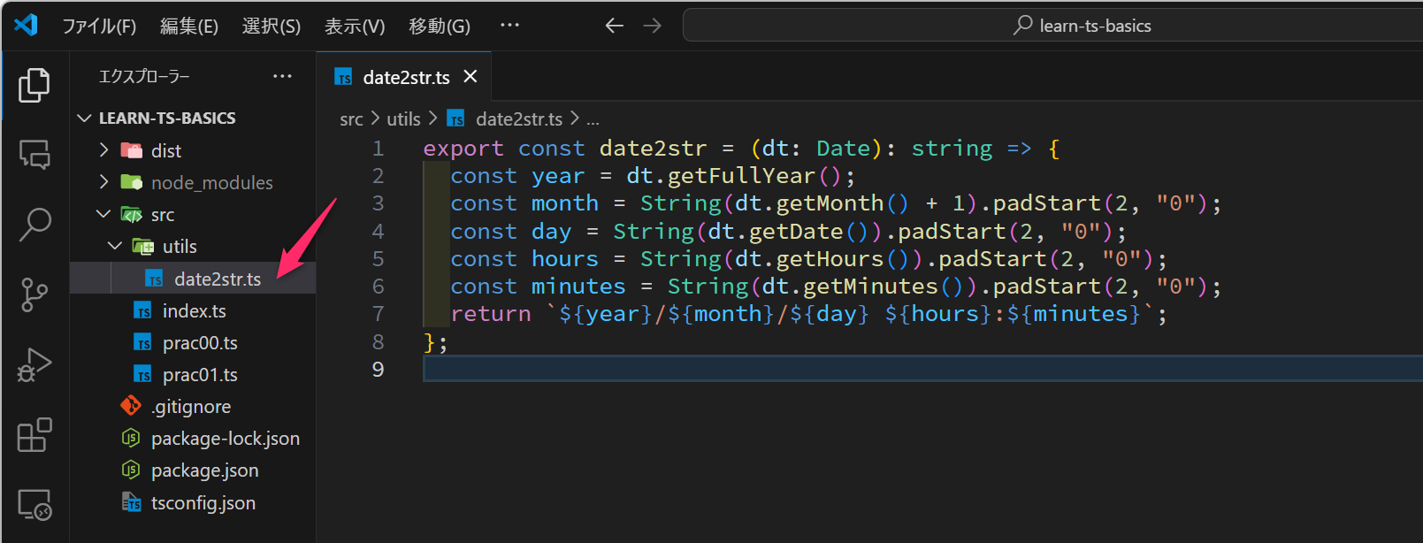Open the ファイル(F) menu
The image size is (1423, 543).
pyautogui.click(x=99, y=27)
